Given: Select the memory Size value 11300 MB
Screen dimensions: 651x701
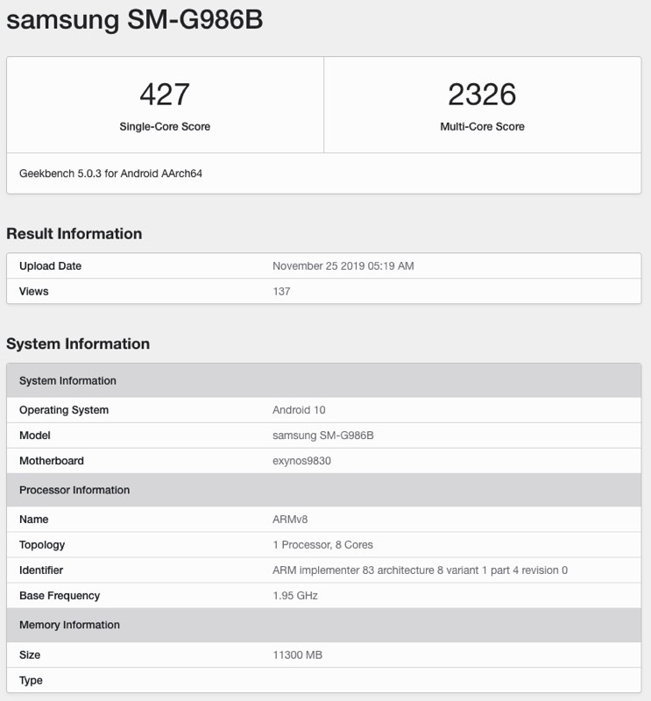Looking at the screenshot, I should click(297, 655).
